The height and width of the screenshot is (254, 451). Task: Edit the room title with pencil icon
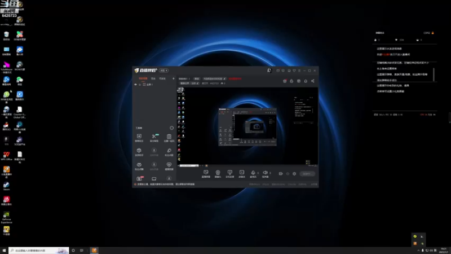[224, 78]
